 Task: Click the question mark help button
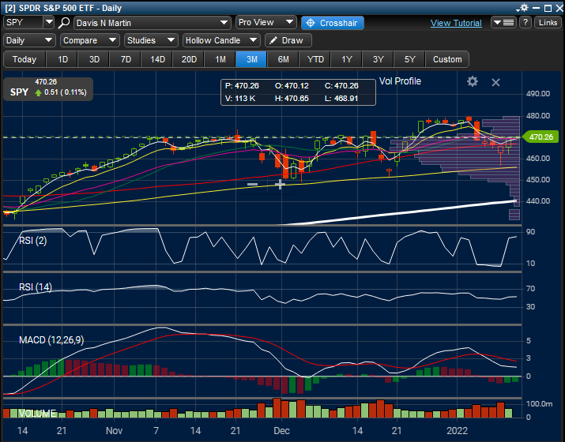(x=525, y=22)
